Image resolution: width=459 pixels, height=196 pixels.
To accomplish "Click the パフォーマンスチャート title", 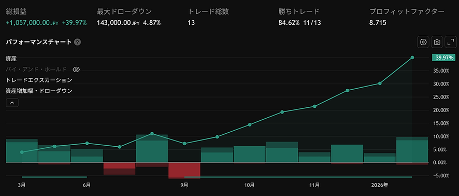I will click(x=39, y=42).
